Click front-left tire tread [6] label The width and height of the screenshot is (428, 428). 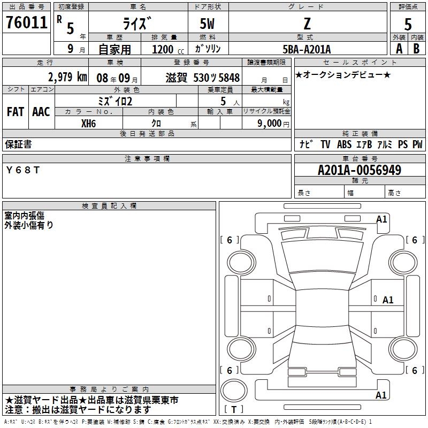[230, 240]
